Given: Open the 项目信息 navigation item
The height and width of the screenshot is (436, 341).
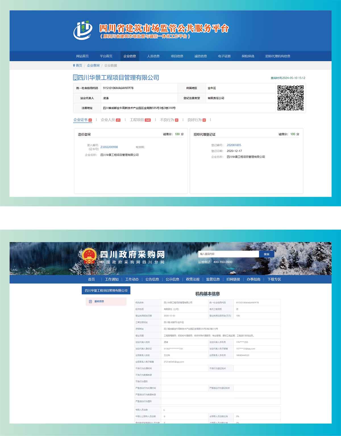Looking at the screenshot, I should point(177,56).
